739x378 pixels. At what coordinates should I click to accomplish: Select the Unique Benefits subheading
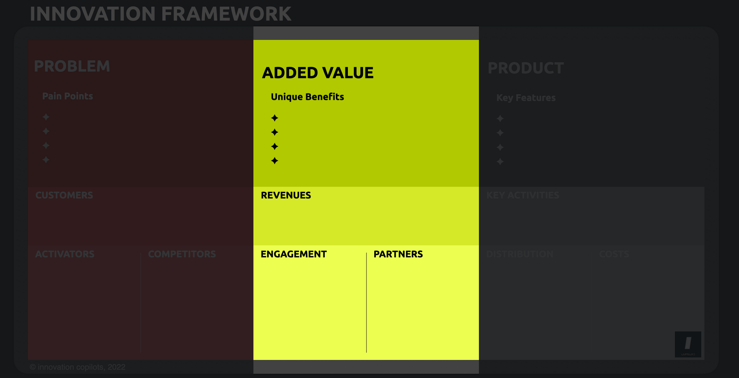(307, 97)
